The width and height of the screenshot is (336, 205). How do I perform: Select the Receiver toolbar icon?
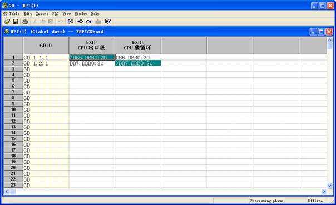click(88, 22)
